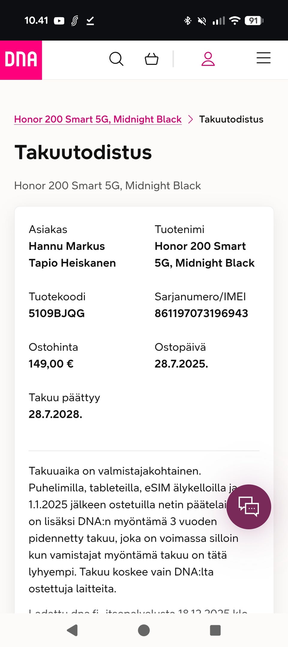Tap the YouTube notification icon in status bar
This screenshot has height=647, width=288.
coord(59,21)
